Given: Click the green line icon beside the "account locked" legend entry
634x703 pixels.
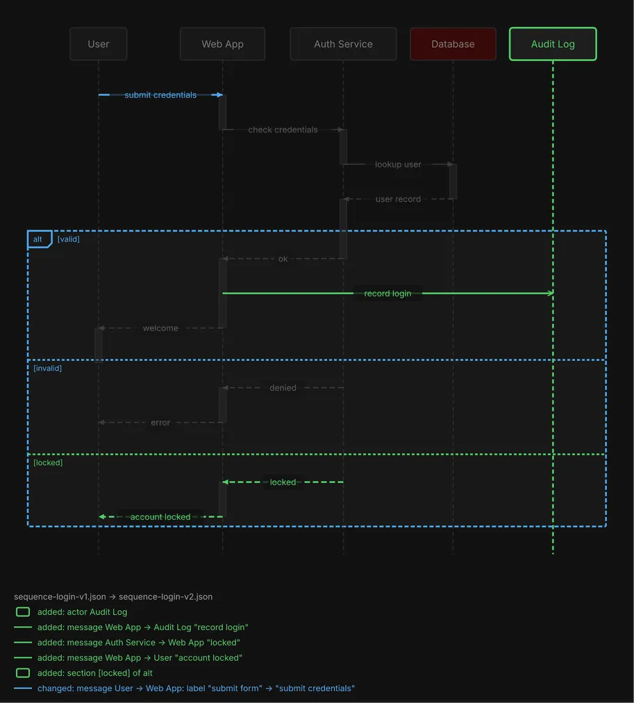Looking at the screenshot, I should pyautogui.click(x=23, y=657).
